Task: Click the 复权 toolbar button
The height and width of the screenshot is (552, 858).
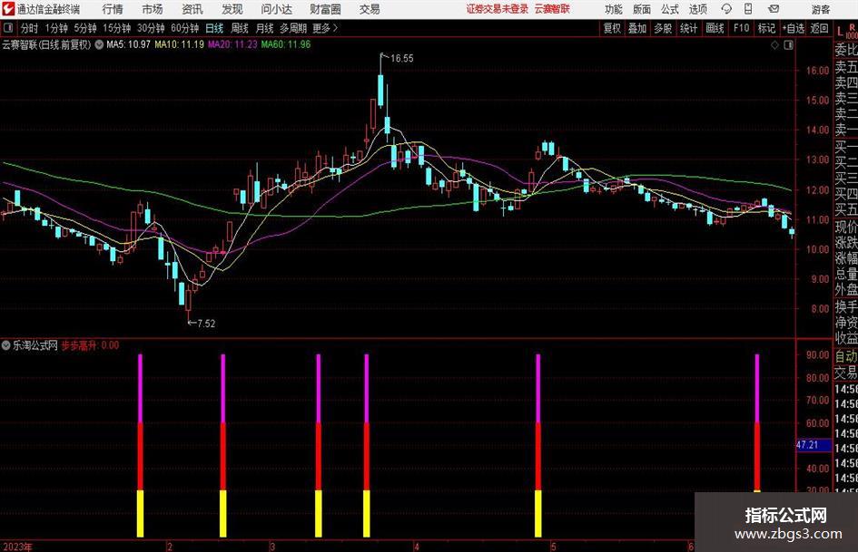Action: 612,28
